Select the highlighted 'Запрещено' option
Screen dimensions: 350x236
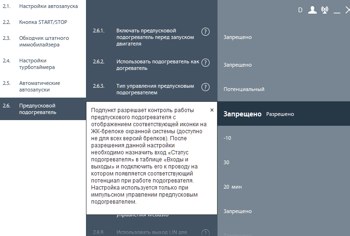coord(242,114)
